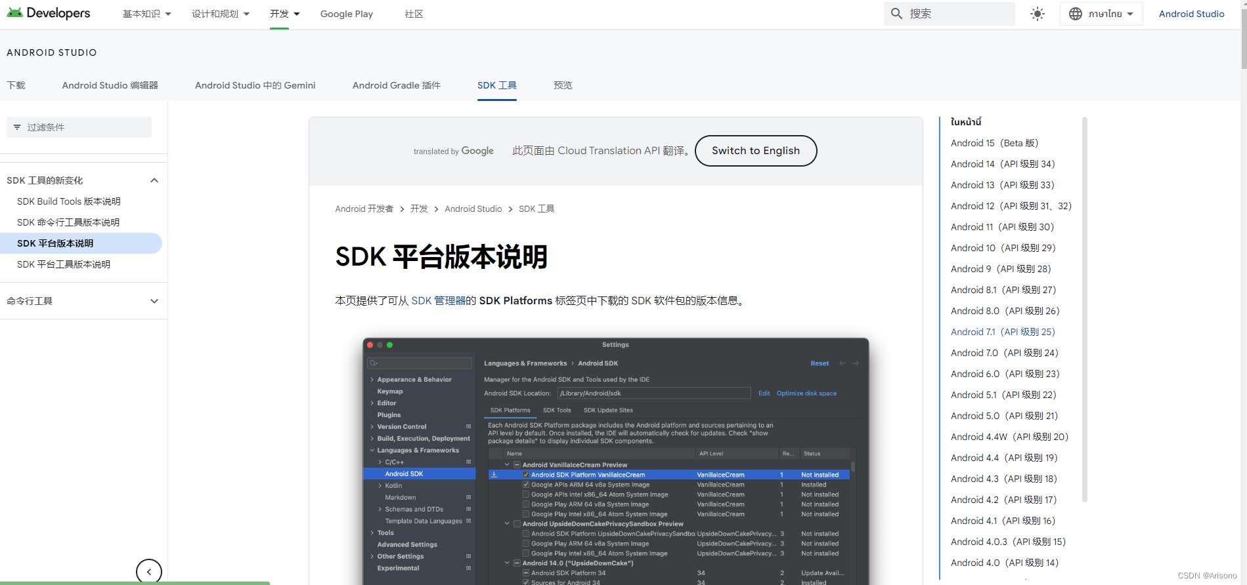
Task: Click the Android Developers logo
Action: click(48, 13)
